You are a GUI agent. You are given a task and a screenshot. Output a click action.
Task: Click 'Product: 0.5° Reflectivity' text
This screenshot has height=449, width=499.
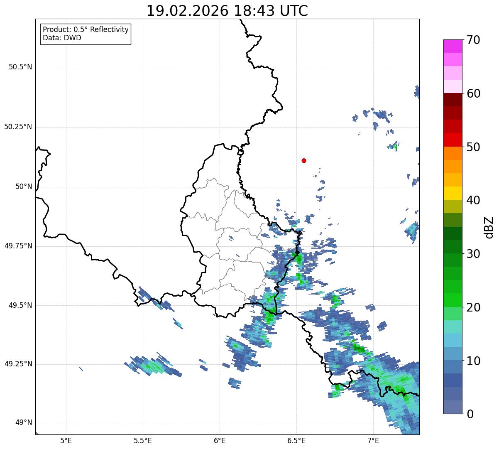86,29
